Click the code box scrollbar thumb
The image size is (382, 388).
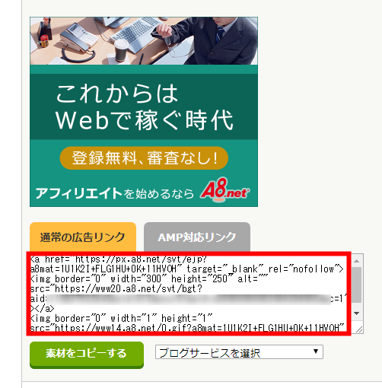[357, 285]
